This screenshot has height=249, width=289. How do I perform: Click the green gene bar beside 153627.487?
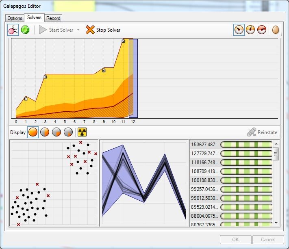point(246,145)
